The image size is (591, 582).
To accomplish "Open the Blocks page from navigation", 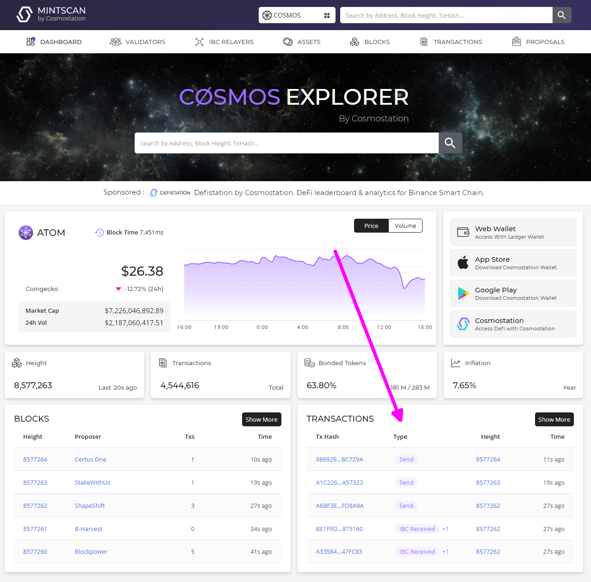I will click(370, 42).
